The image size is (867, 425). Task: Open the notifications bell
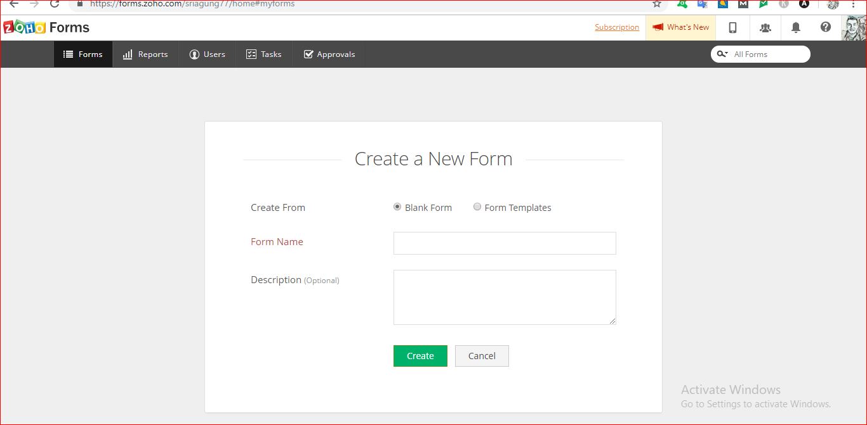tap(796, 27)
